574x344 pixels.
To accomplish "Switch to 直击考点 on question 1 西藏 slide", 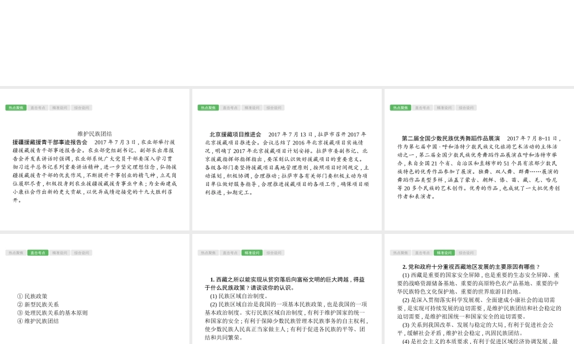I will (230, 253).
